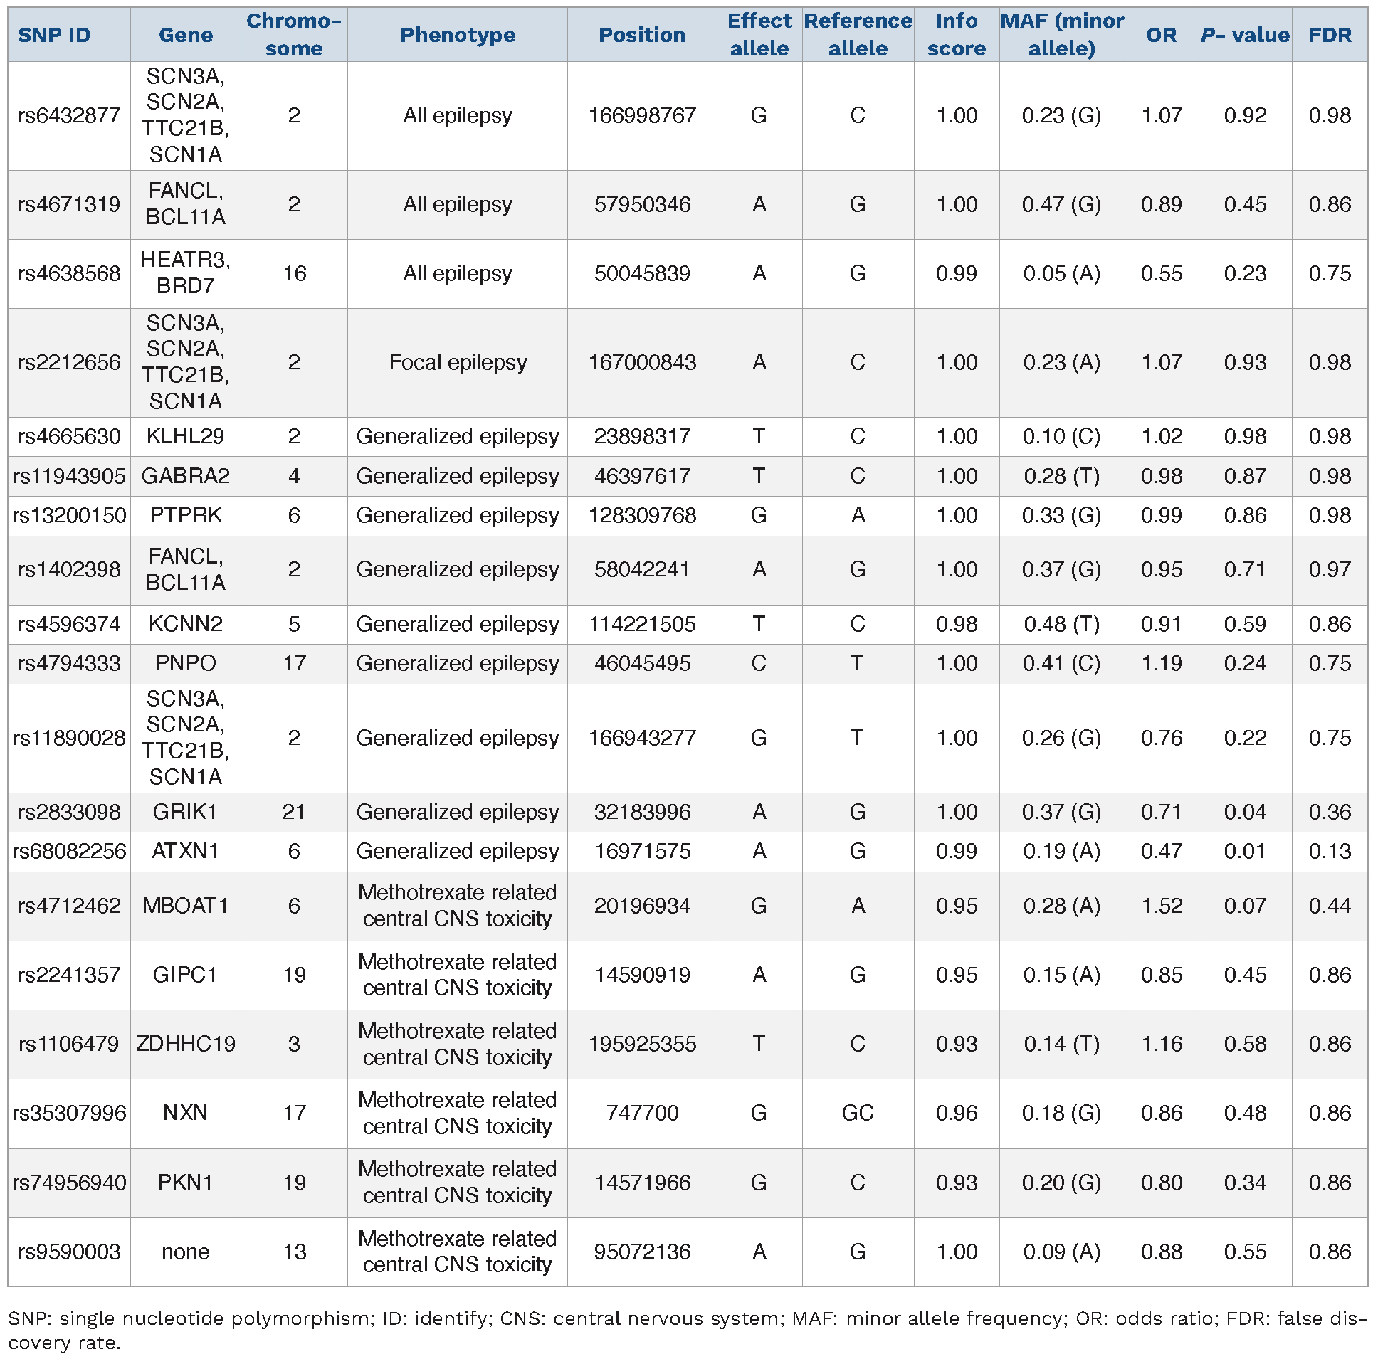
Task: Select the PNPO gene cell
Action: [185, 663]
